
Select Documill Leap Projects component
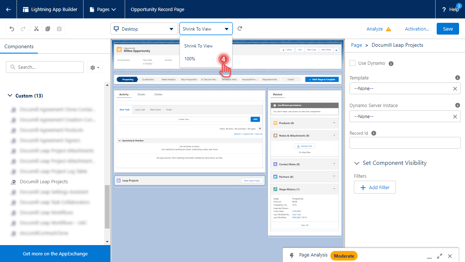(44, 182)
